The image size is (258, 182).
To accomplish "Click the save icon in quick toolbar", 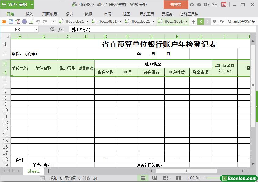I will (11, 21).
